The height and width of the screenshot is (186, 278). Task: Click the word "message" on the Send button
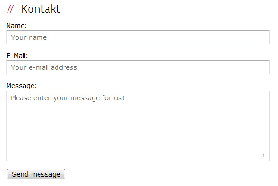[x=46, y=174]
